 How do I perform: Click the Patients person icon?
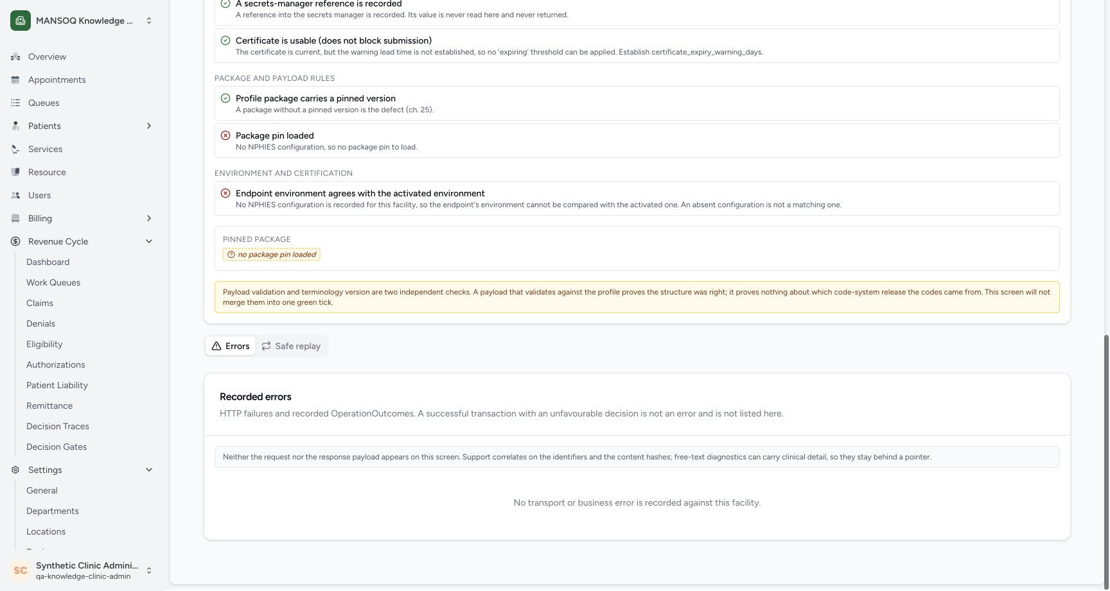(x=15, y=126)
